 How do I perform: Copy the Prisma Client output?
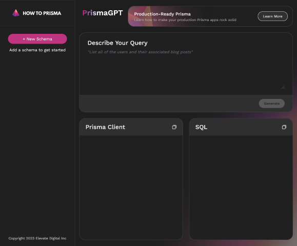174,127
